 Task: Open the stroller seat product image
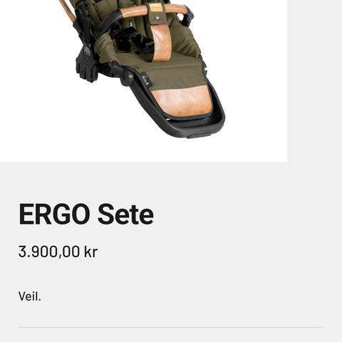143,81
